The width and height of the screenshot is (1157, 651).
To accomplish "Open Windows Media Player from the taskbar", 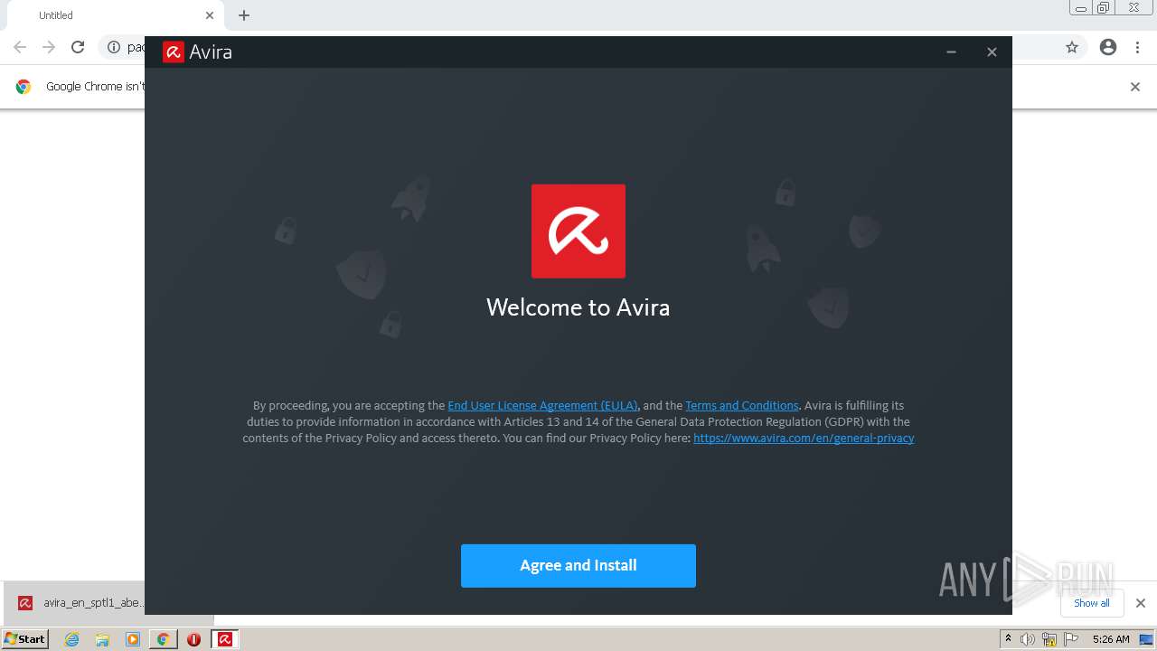I will click(x=133, y=639).
